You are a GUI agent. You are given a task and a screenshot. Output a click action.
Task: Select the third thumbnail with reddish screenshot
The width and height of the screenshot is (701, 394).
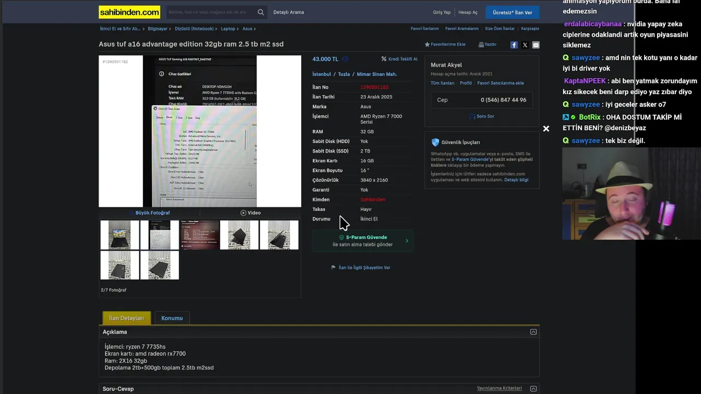click(x=199, y=235)
